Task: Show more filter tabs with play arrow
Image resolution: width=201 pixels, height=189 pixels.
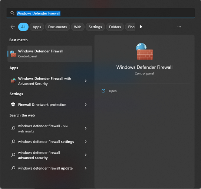Action: point(141,27)
